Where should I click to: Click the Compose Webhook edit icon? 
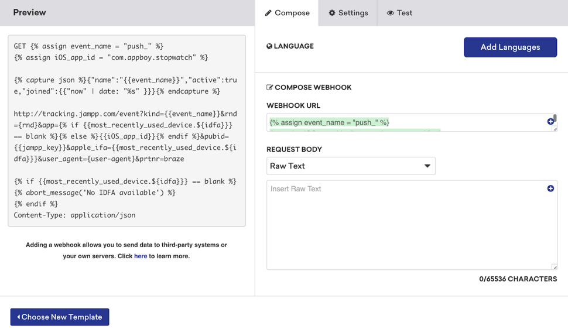click(269, 87)
